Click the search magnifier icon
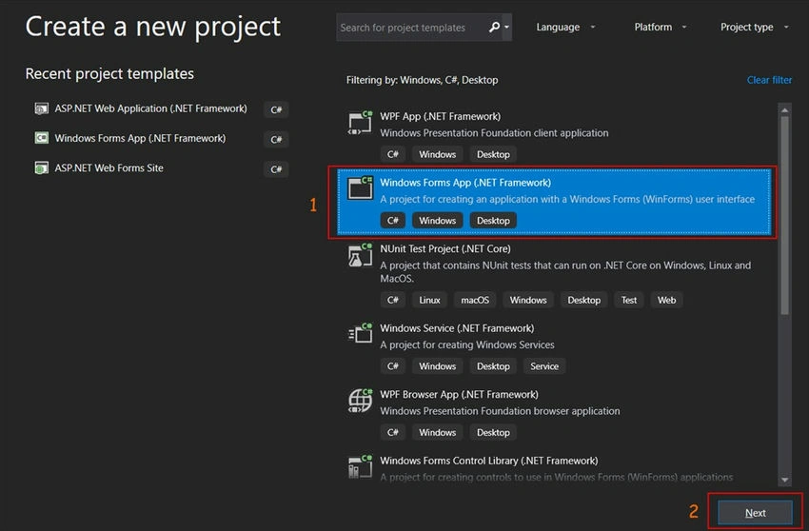809x531 pixels. coord(494,27)
